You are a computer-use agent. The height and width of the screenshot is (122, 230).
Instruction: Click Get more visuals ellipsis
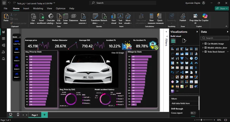(x=177, y=91)
